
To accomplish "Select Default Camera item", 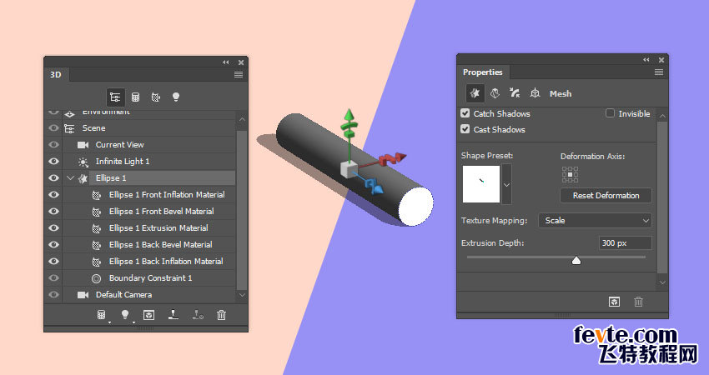I will (123, 294).
